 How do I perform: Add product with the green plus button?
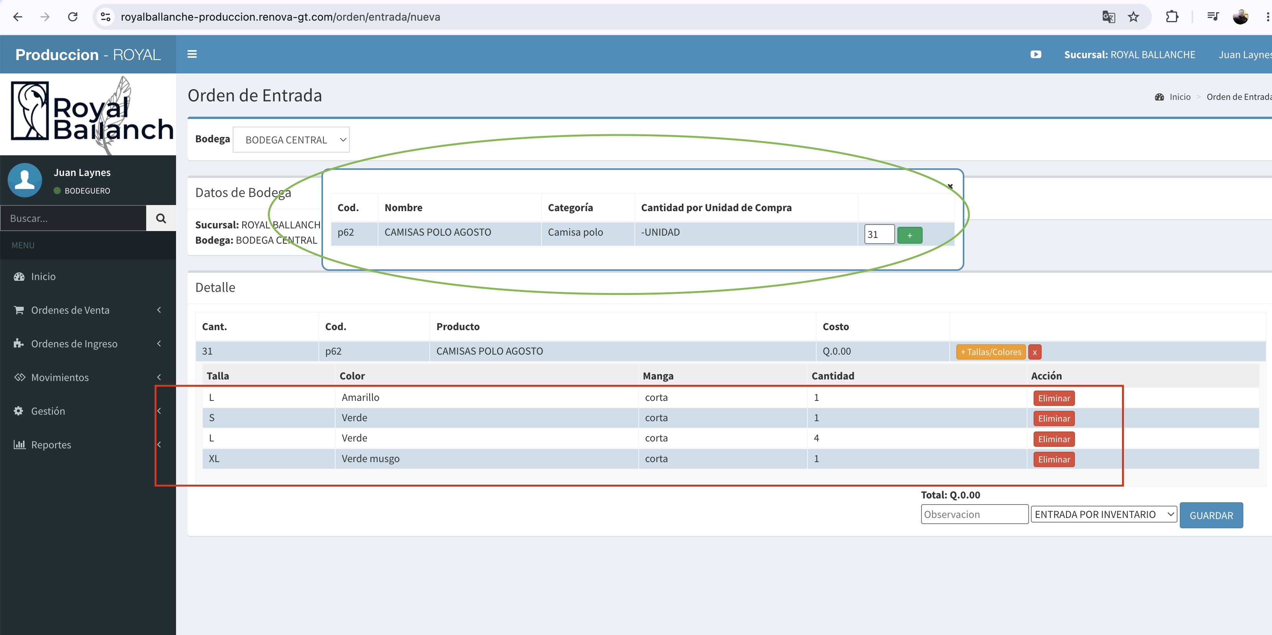click(x=910, y=235)
